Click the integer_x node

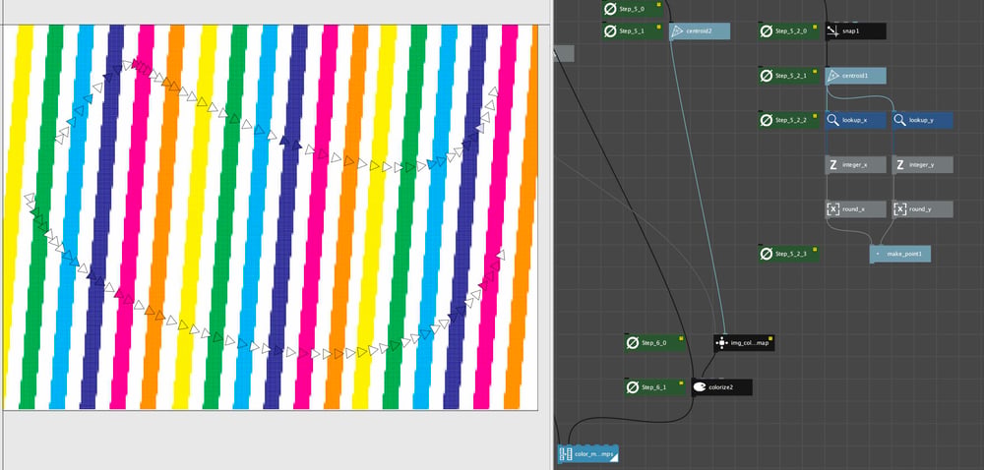(x=855, y=165)
